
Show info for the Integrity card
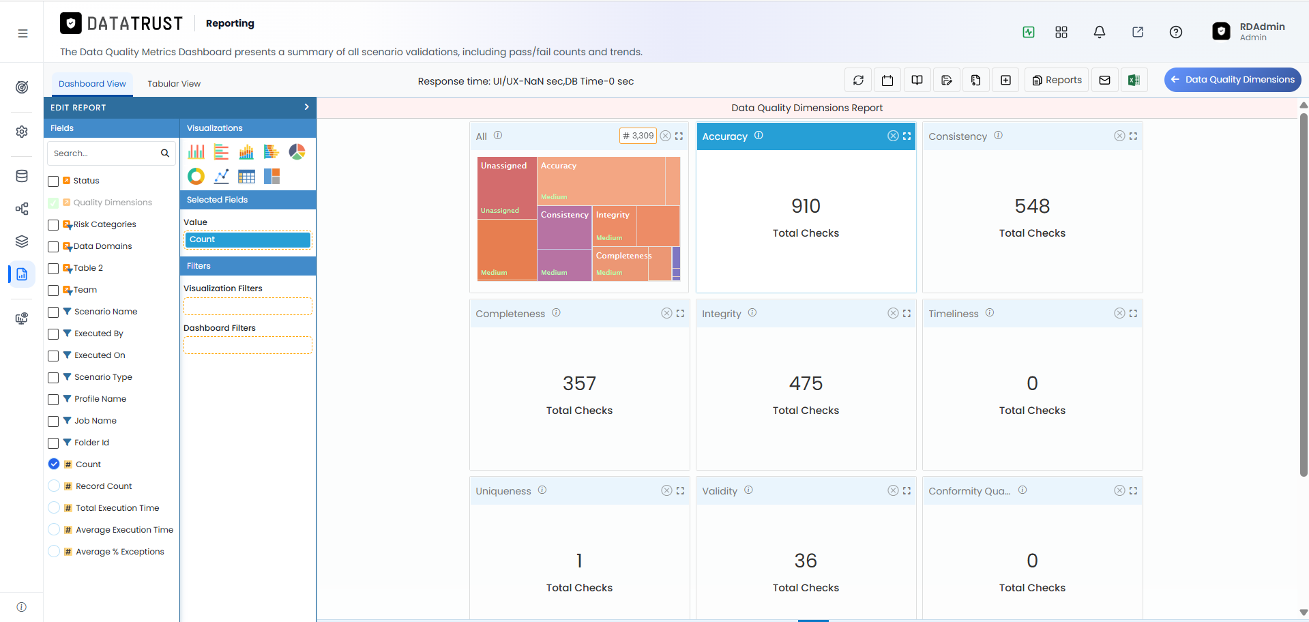pyautogui.click(x=752, y=313)
